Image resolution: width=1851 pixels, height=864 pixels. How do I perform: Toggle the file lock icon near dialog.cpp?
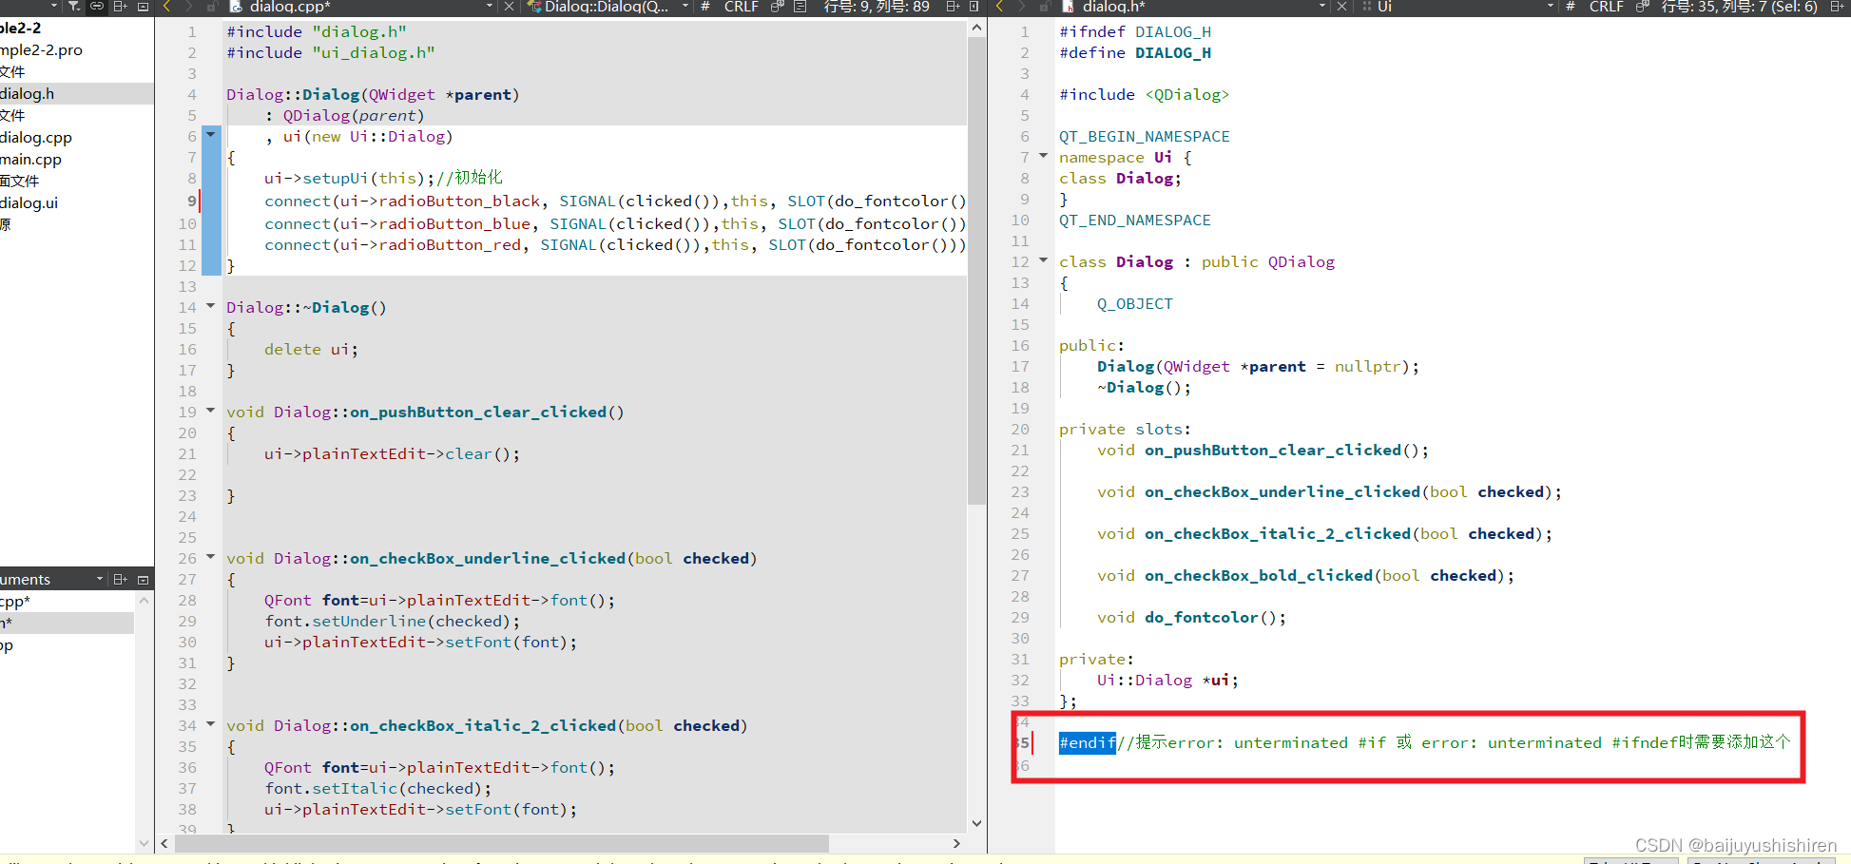point(212,7)
